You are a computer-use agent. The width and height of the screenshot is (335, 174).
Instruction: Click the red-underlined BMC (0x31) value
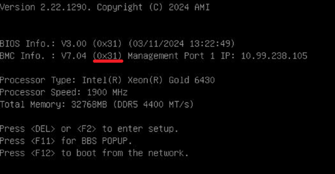108,56
